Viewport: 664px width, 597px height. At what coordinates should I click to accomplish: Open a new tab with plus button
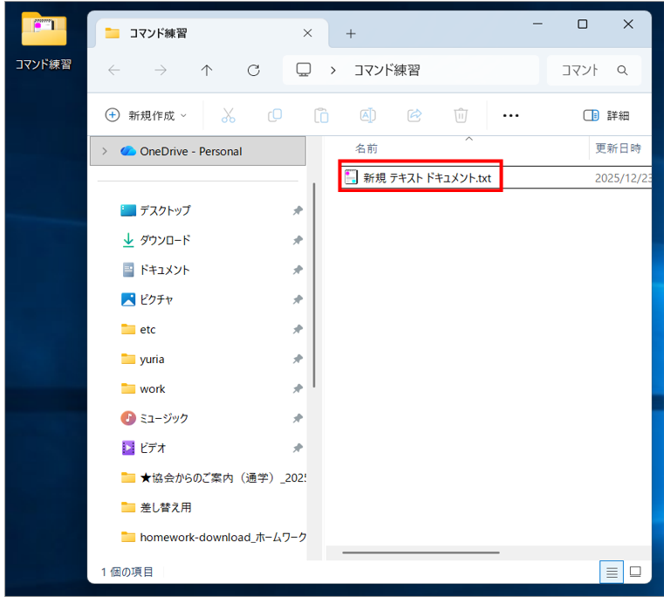pyautogui.click(x=351, y=34)
